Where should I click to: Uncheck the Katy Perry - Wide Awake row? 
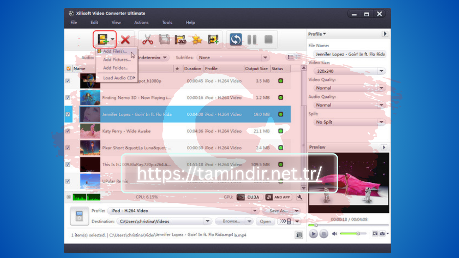[68, 131]
